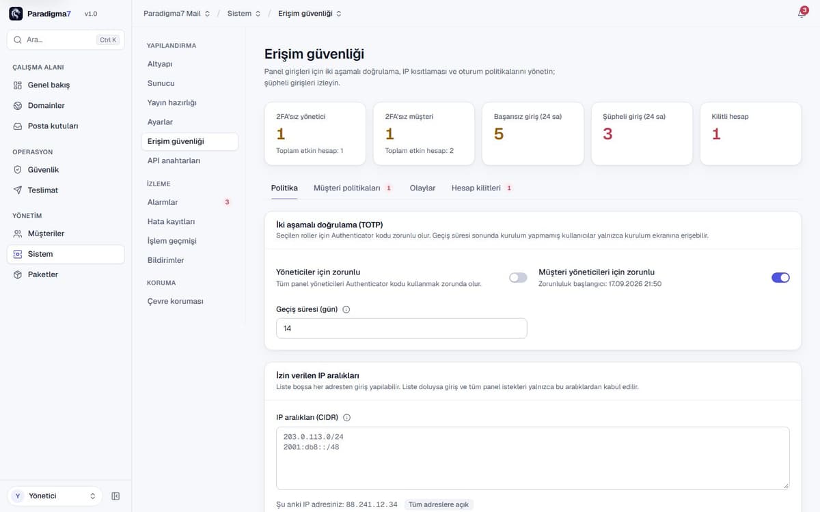
Task: Click the Paketler box icon
Action: coord(18,274)
